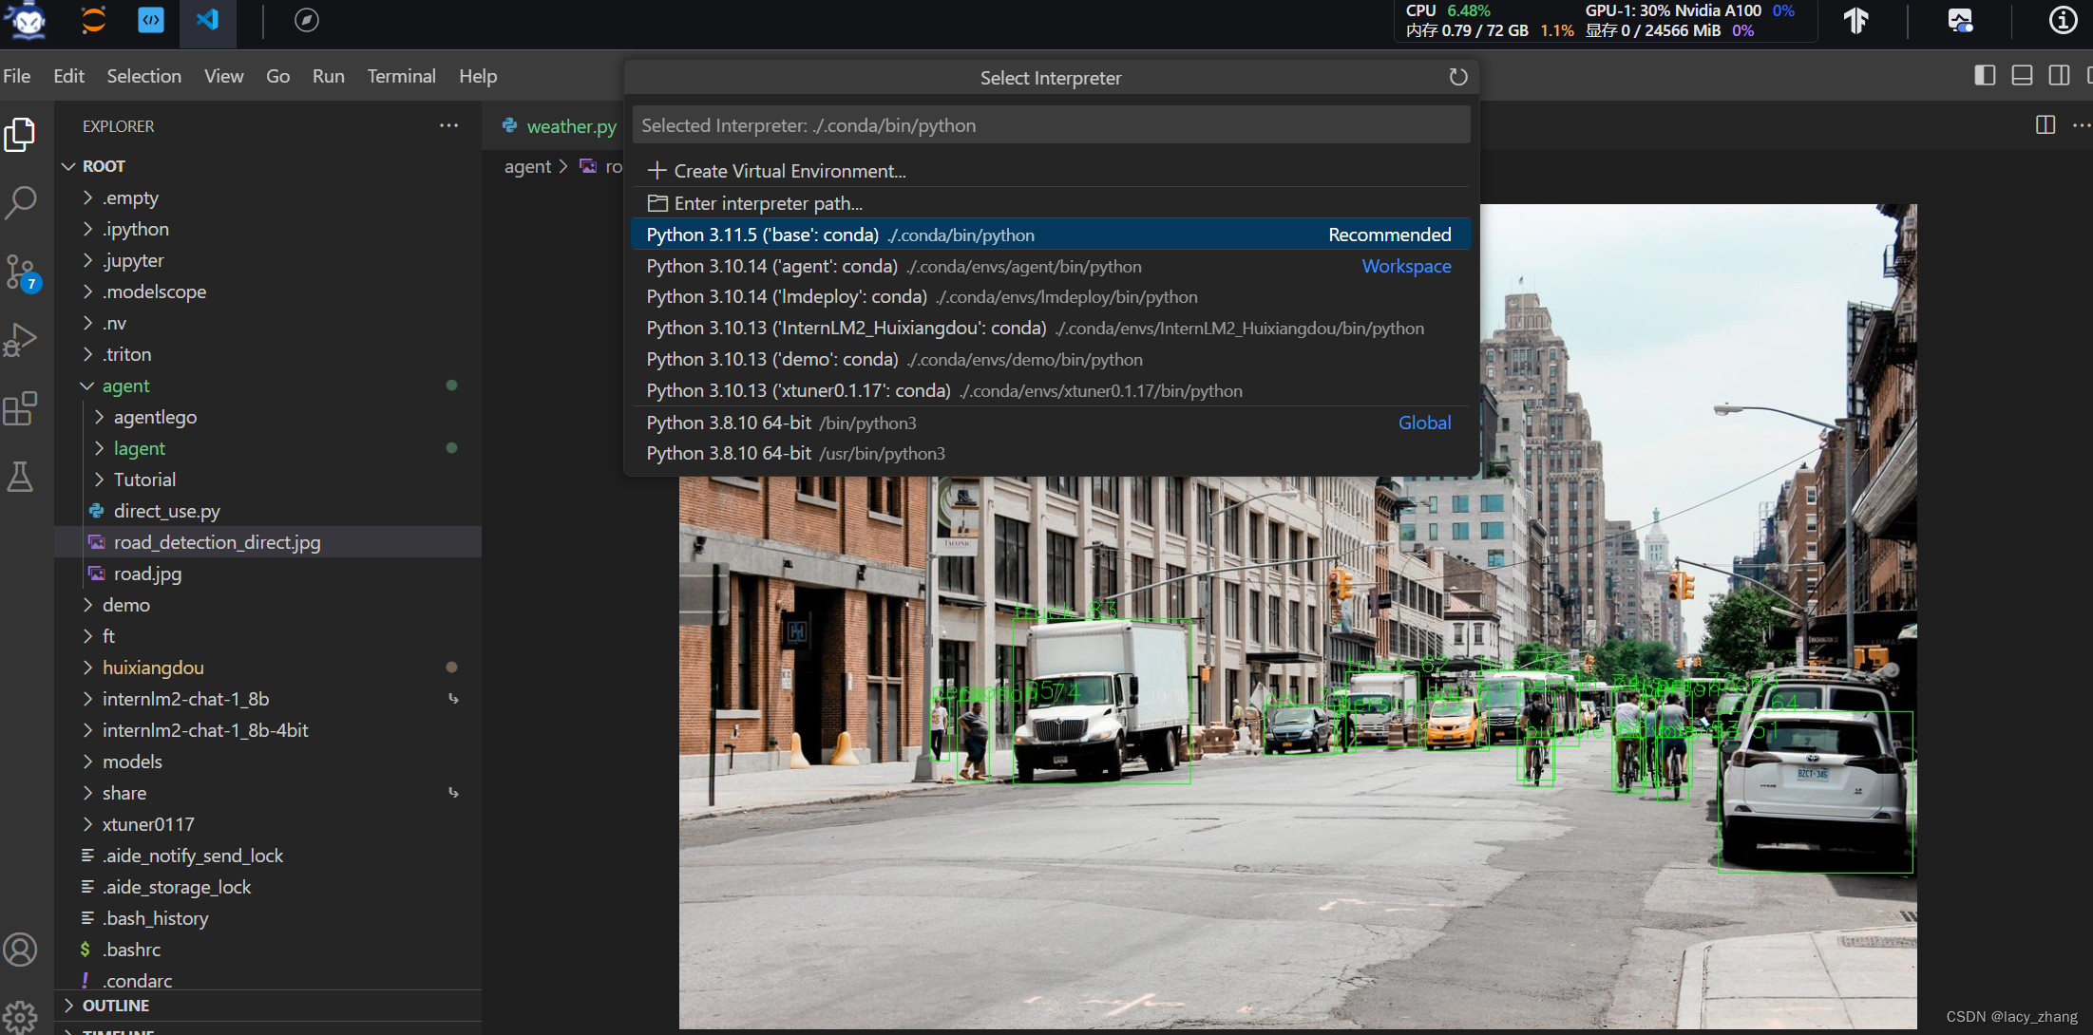This screenshot has height=1035, width=2093.
Task: Open Run and Debug view
Action: tap(21, 340)
